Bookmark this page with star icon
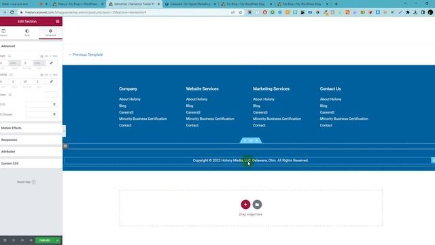 pos(240,12)
